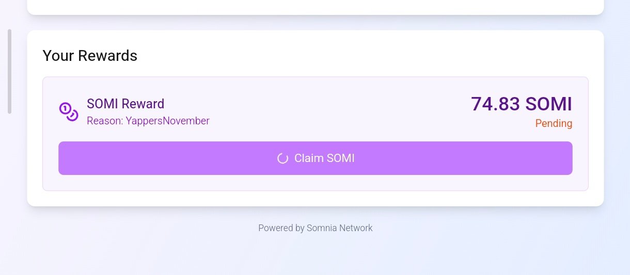Click the vertical scrollbar thumb

pyautogui.click(x=9, y=71)
